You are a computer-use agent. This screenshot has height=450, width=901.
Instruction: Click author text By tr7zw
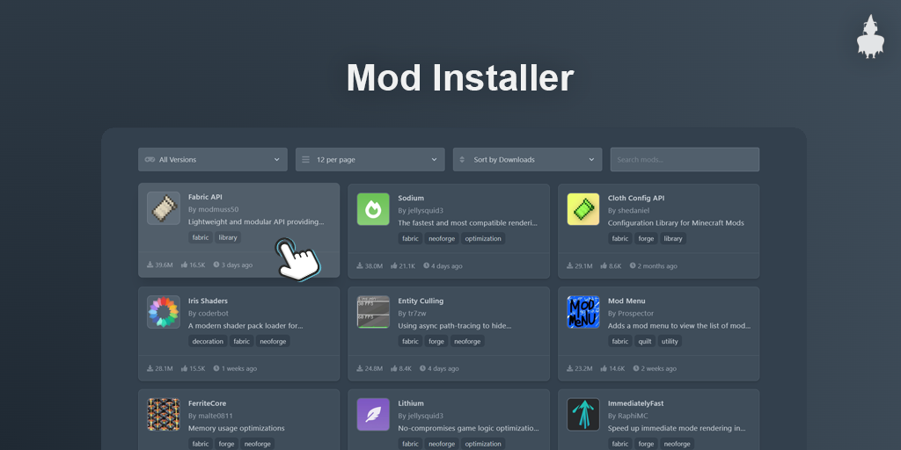(x=414, y=314)
